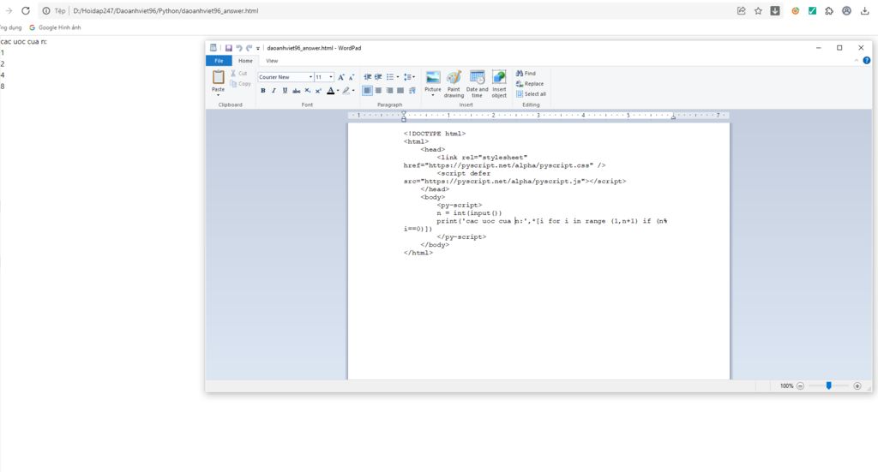Click the WordPad Help question mark icon
The height and width of the screenshot is (472, 878).
tap(866, 61)
